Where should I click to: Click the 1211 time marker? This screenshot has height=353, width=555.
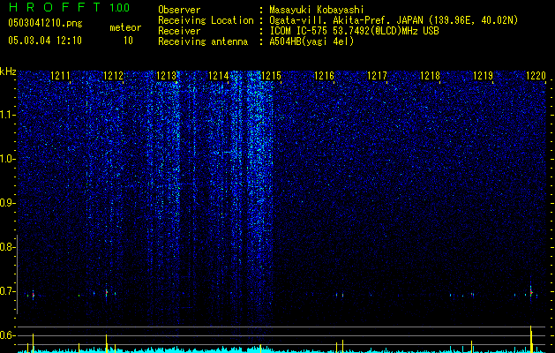(61, 75)
